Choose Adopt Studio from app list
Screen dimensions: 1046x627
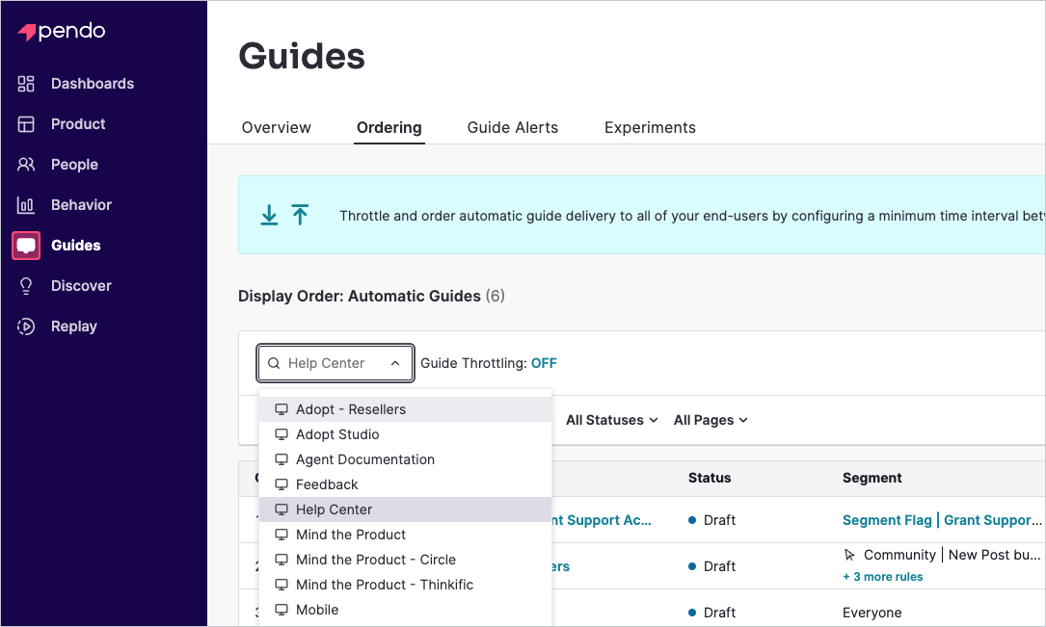coord(406,434)
